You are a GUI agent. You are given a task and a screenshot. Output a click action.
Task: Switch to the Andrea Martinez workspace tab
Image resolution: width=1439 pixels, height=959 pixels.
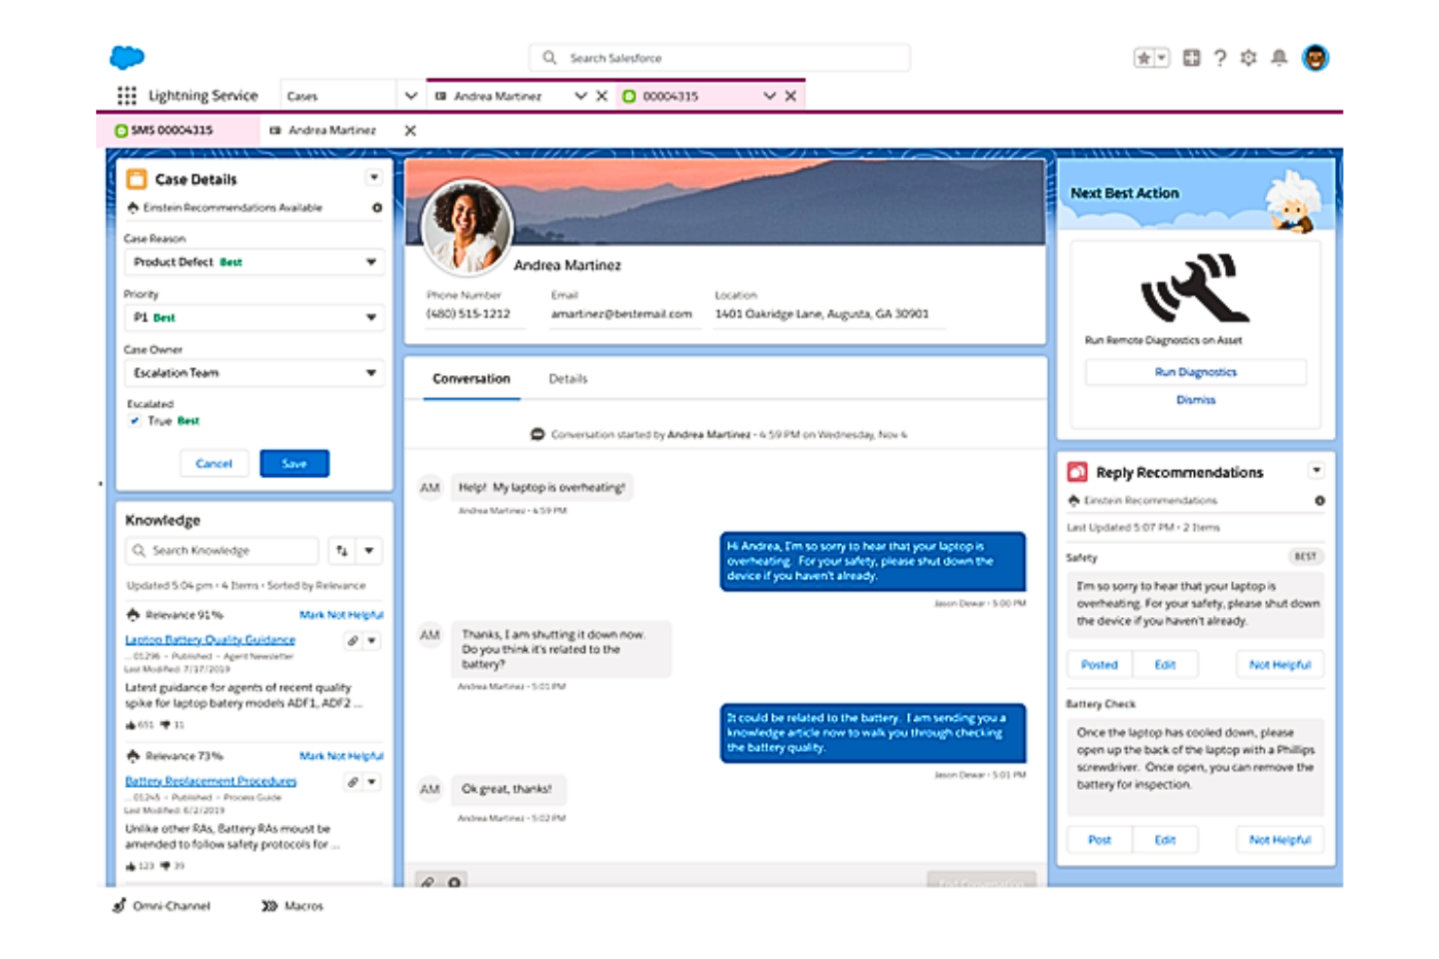pos(498,96)
